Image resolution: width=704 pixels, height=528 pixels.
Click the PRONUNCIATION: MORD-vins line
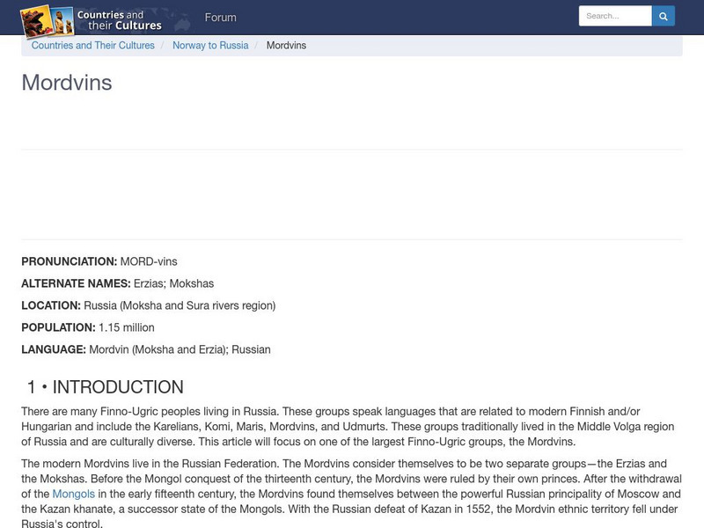(x=99, y=261)
